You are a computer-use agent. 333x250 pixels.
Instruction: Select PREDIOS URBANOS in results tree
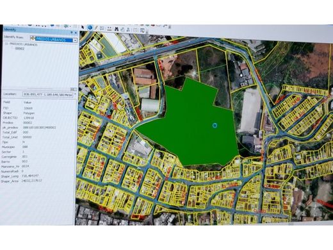(24, 44)
